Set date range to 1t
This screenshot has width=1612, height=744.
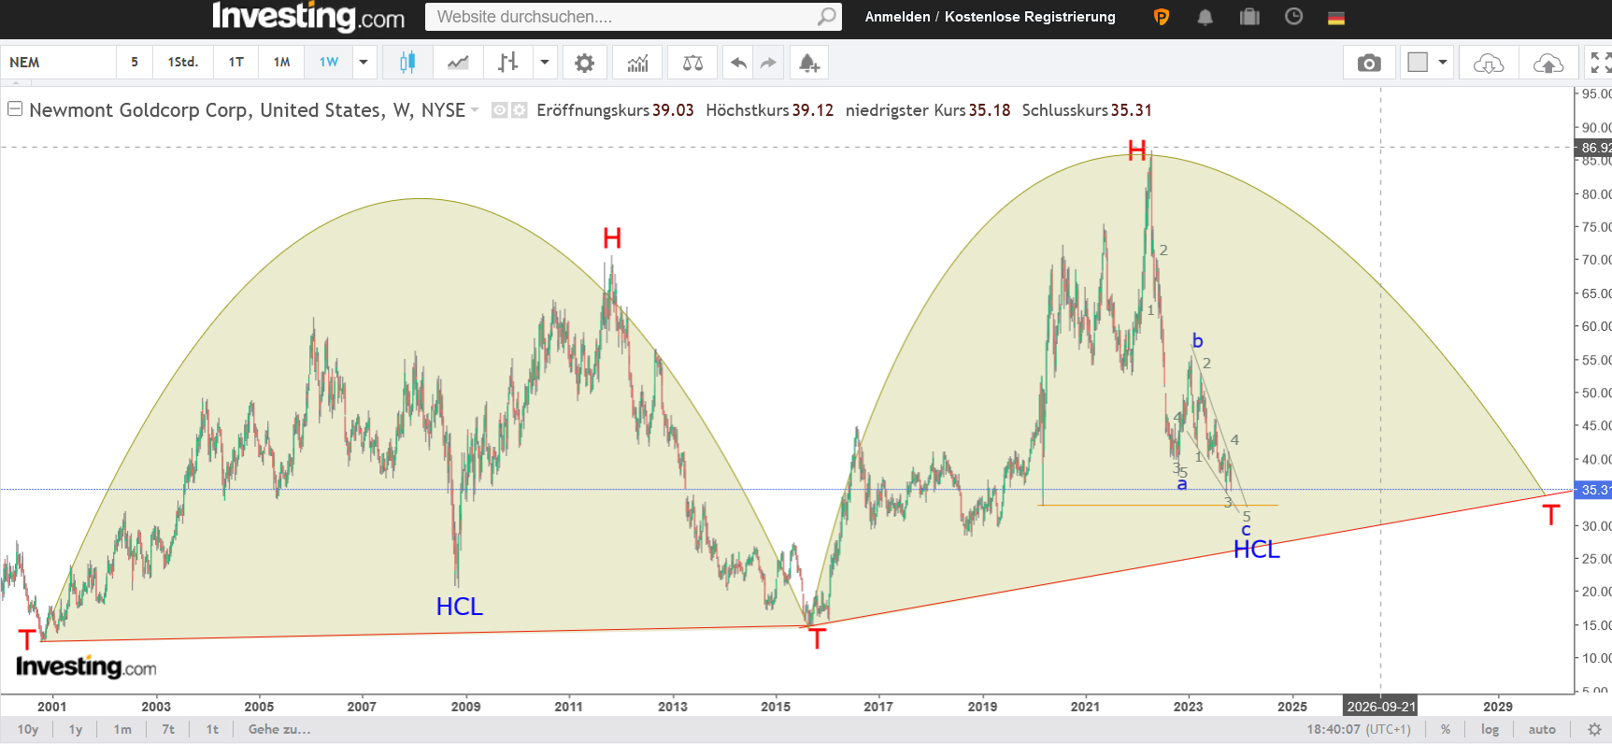point(212,729)
